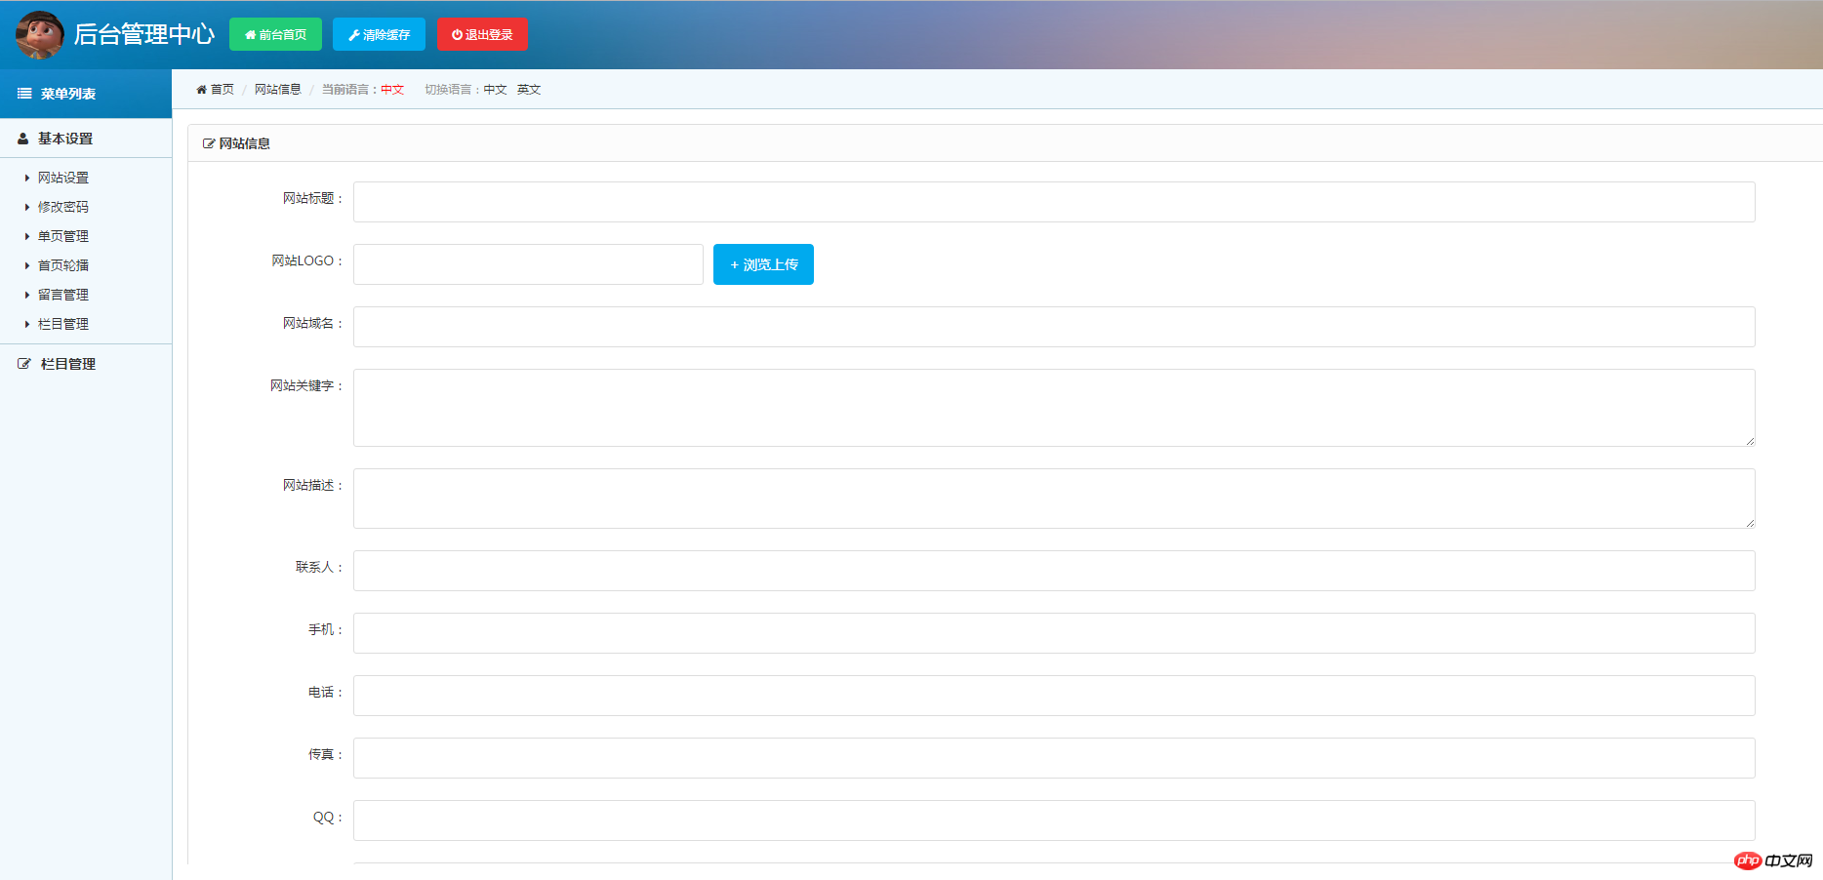The image size is (1823, 880).
Task: Open 网站设置 in sidebar
Action: (63, 178)
